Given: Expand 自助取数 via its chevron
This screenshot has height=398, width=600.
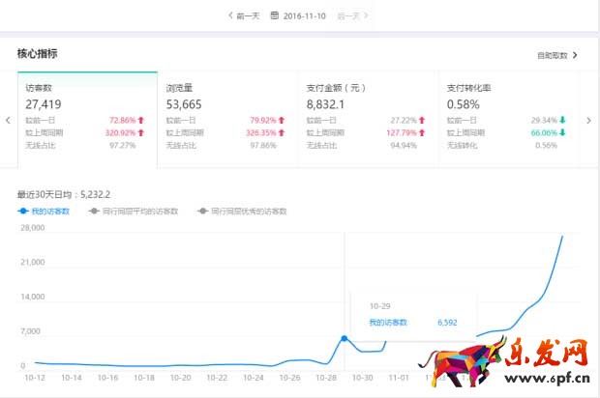Looking at the screenshot, I should (x=575, y=56).
